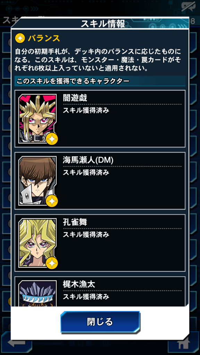
Task: Open the 闇遊戯 name entry
Action: pyautogui.click(x=75, y=98)
